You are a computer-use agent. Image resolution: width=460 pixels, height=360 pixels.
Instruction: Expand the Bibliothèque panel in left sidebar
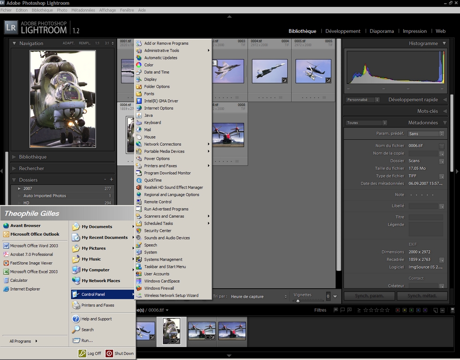[x=14, y=157]
